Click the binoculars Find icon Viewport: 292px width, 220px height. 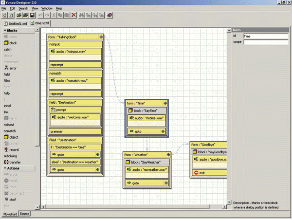point(83,16)
